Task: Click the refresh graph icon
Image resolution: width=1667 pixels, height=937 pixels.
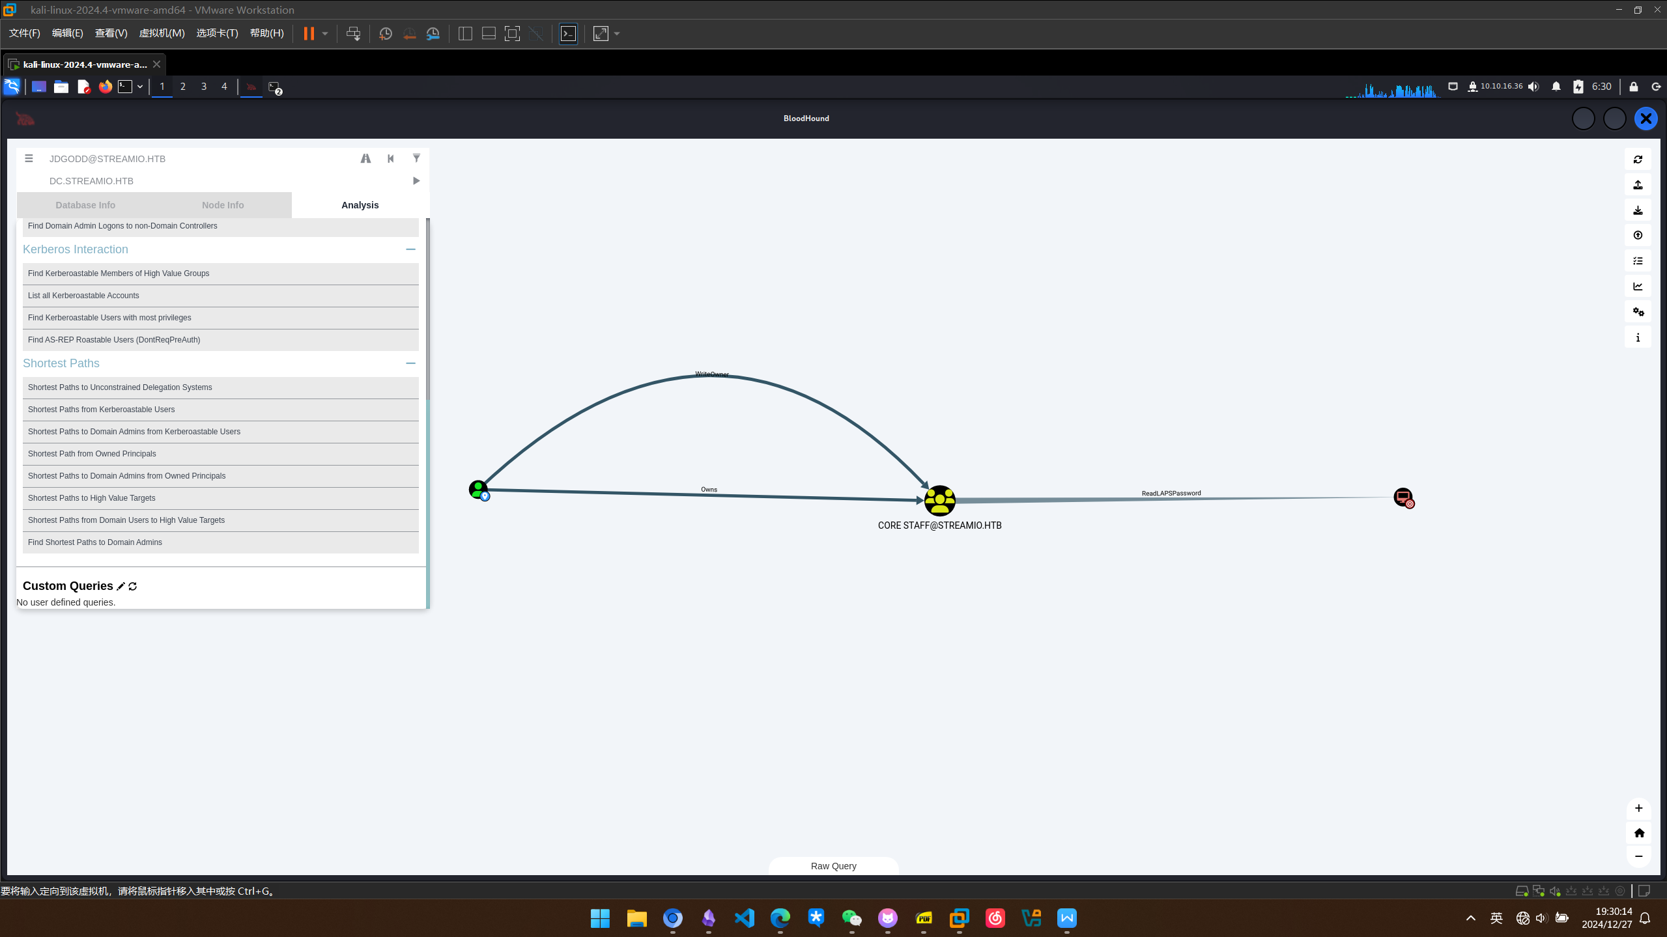Action: coord(1638,160)
